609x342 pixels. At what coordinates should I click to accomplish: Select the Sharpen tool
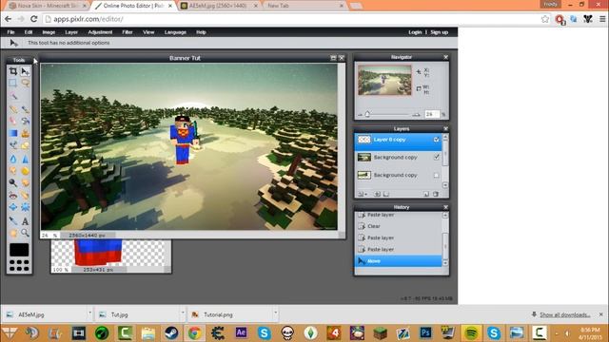[26, 159]
